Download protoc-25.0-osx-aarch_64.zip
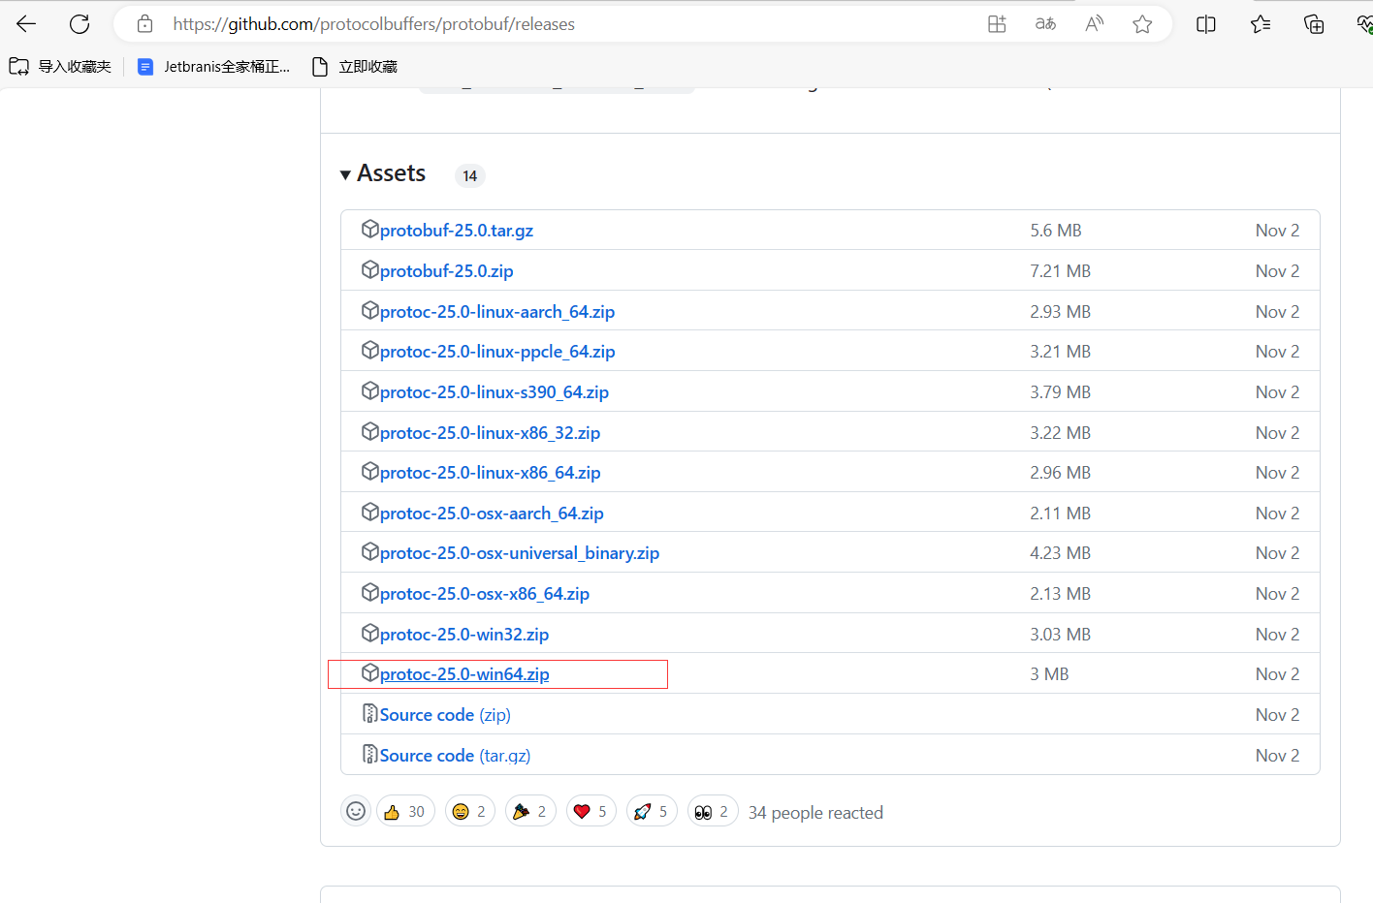This screenshot has width=1373, height=903. pyautogui.click(x=492, y=514)
